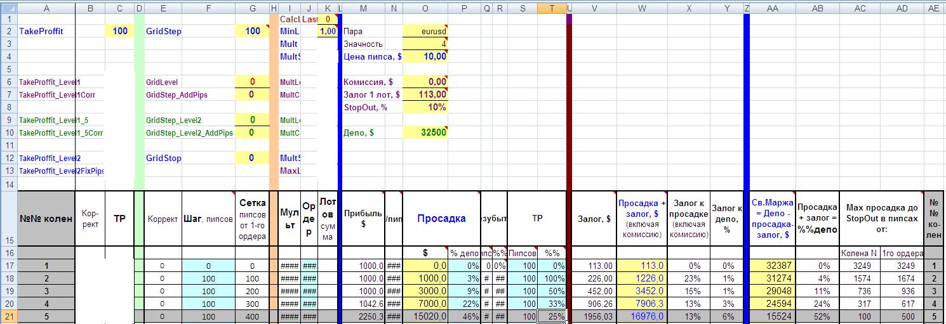
Task: Select the 29048 free margin cell
Action: coord(773,291)
